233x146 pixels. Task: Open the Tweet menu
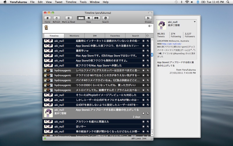tap(59, 2)
